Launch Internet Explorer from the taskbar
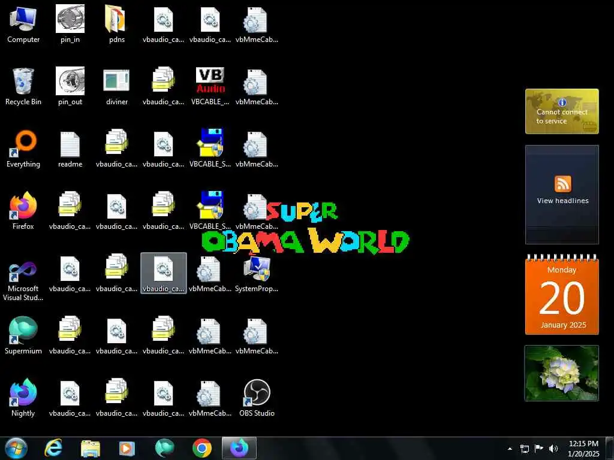Screen dimensions: 614x460 (x=53, y=448)
